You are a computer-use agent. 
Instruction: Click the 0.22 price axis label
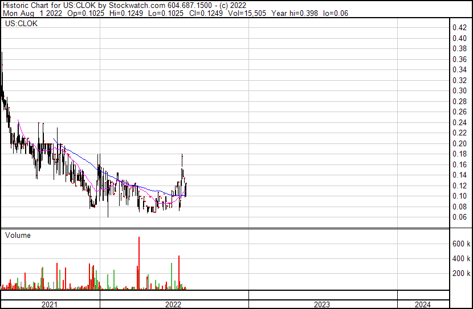tap(460, 133)
